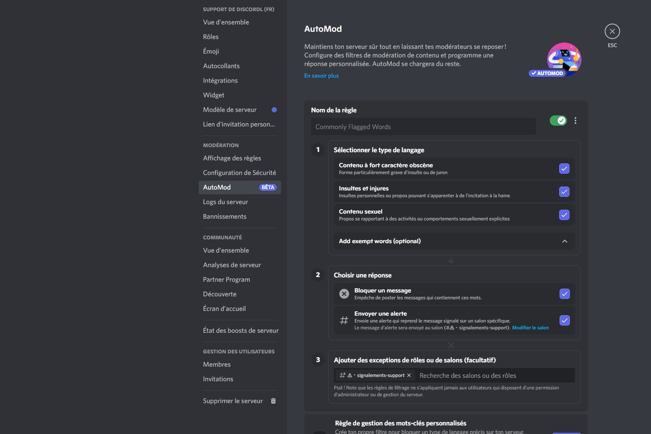Screen dimensions: 651x434
Task: Follow the En savoir plus link
Action: (x=321, y=75)
